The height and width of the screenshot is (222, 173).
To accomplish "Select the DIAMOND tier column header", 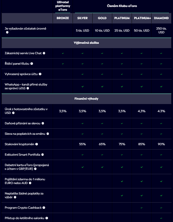I will pos(161,18).
